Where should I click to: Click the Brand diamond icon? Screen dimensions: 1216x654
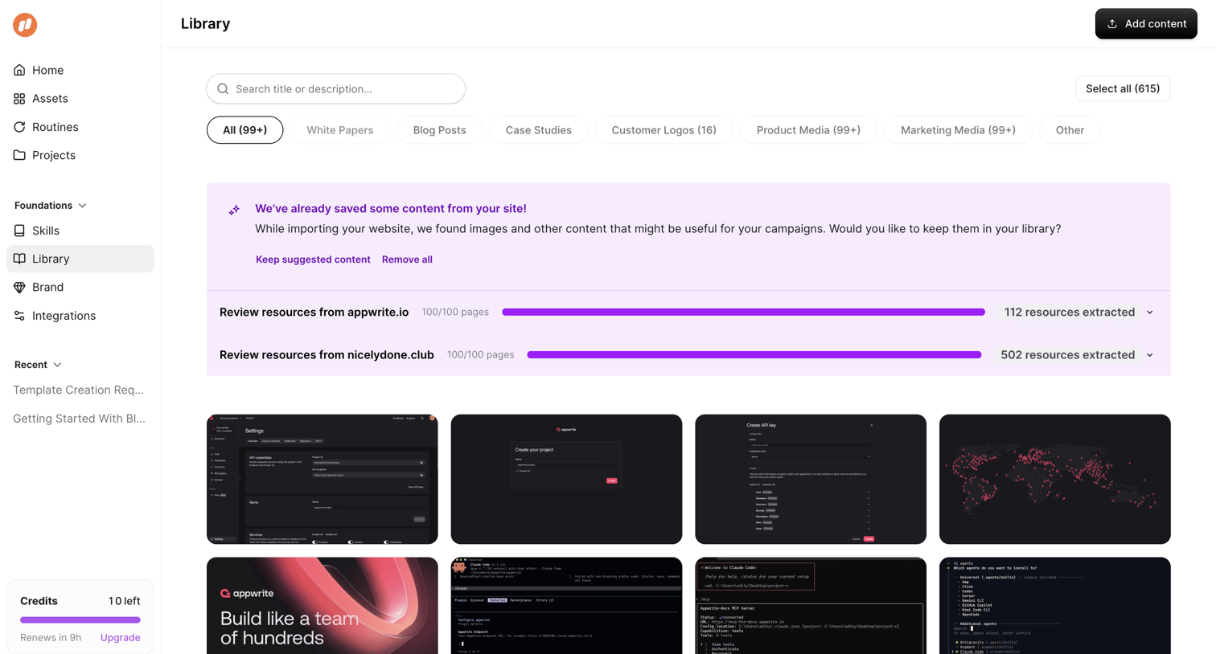point(19,287)
